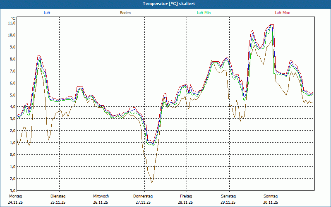Click the Dienstag day label
Image resolution: width=331 pixels, height=207 pixels.
pos(58,196)
